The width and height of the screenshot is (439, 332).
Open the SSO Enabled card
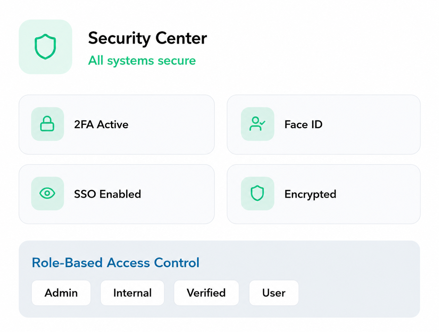pos(117,194)
